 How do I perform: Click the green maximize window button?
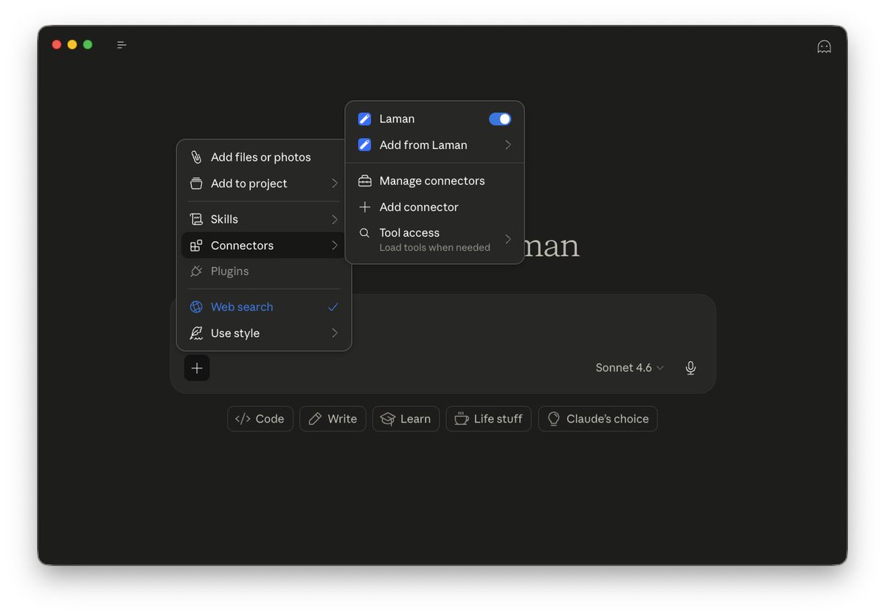coord(88,45)
